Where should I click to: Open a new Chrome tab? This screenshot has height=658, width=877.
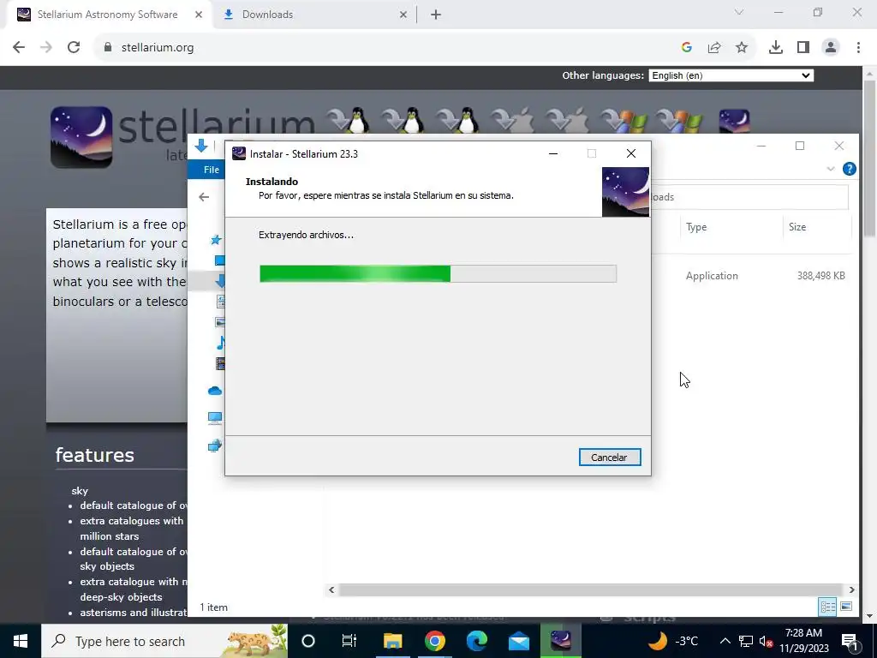click(x=436, y=15)
